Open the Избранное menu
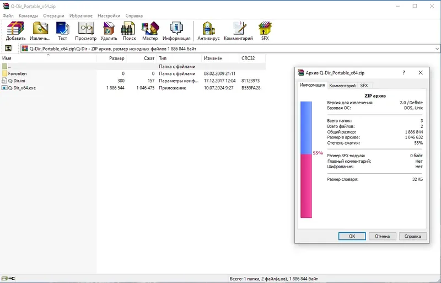Viewport: 441px width, 283px height. (80, 16)
